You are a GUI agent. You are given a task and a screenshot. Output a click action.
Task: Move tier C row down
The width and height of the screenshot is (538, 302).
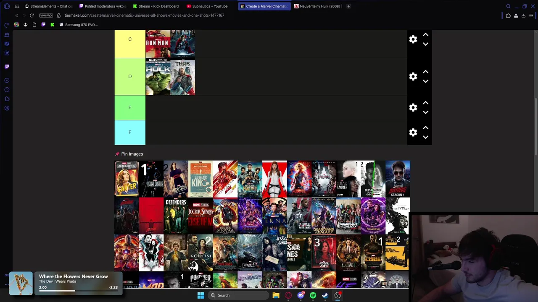pyautogui.click(x=425, y=44)
